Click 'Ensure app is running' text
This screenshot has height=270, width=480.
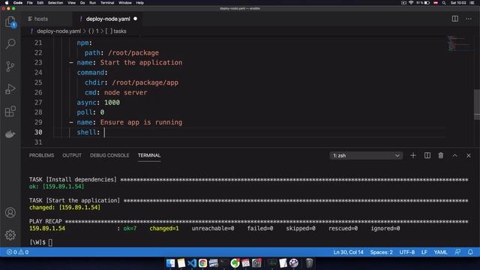(141, 122)
